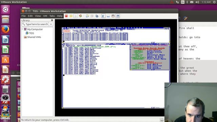217x122 pixels.
Task: Click the 1:12 AM clock
Action: pos(206,2)
